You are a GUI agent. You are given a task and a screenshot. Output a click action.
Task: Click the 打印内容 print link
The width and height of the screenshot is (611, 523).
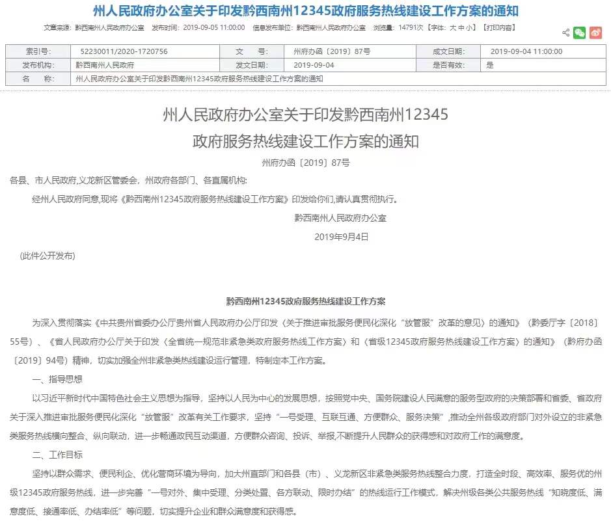[500, 28]
